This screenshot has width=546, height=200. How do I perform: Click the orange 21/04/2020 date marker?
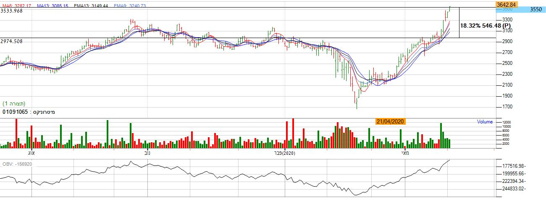click(x=390, y=121)
